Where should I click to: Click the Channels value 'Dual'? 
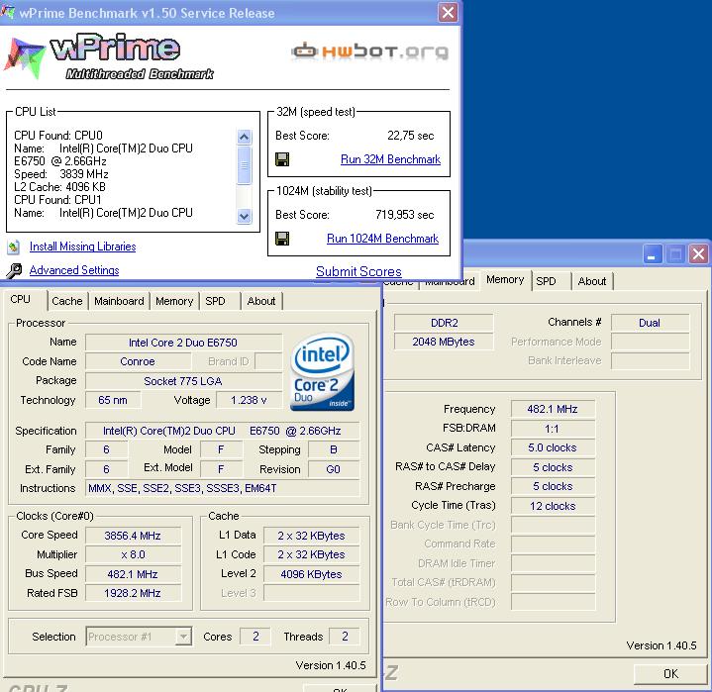[x=650, y=323]
